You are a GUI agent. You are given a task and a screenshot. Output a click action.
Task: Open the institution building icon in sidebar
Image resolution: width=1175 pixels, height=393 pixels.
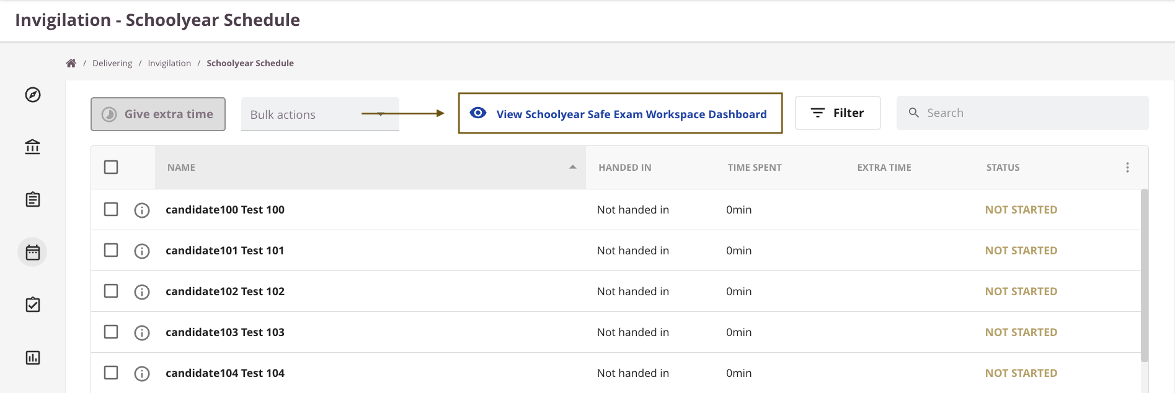pyautogui.click(x=33, y=147)
